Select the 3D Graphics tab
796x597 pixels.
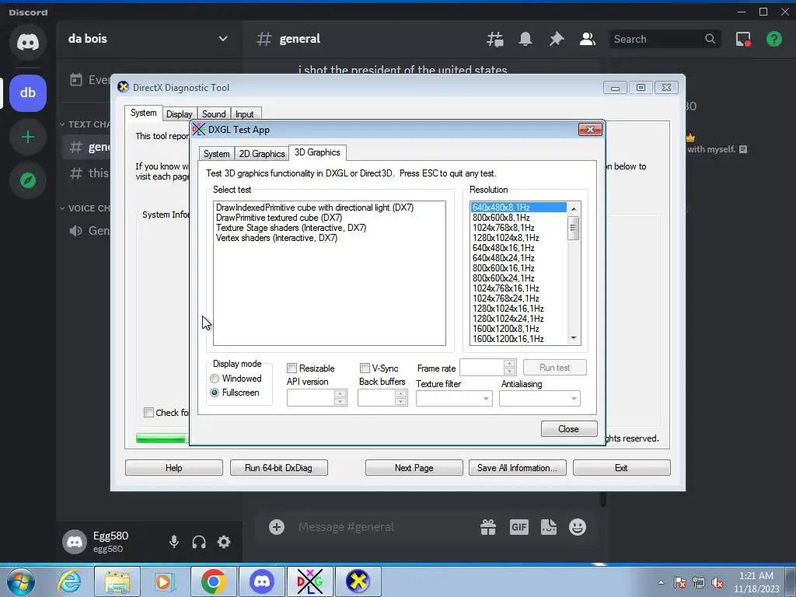point(317,152)
